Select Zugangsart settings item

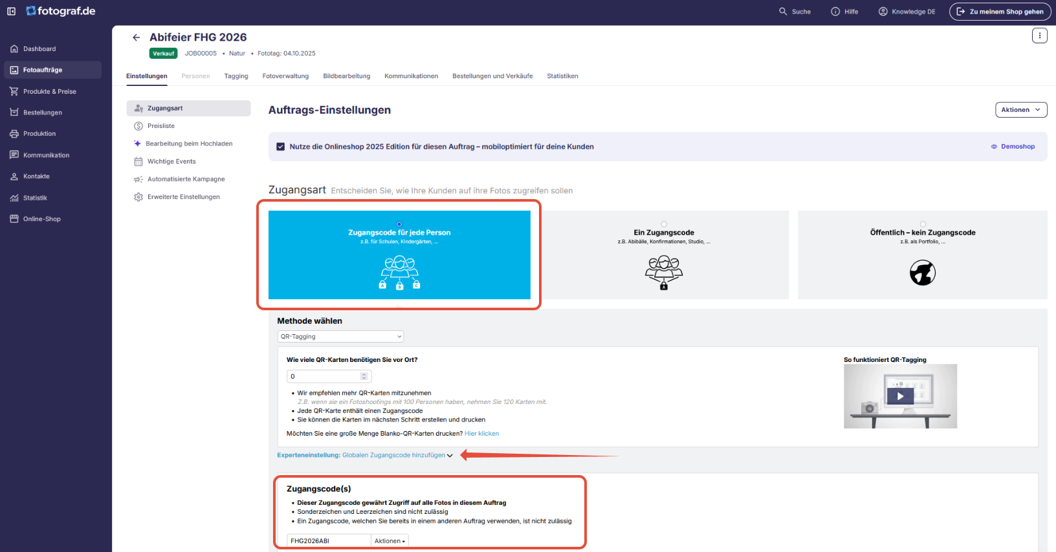188,108
